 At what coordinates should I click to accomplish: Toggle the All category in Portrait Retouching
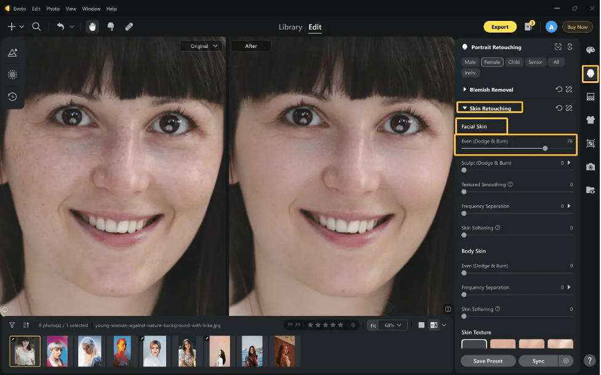(556, 62)
